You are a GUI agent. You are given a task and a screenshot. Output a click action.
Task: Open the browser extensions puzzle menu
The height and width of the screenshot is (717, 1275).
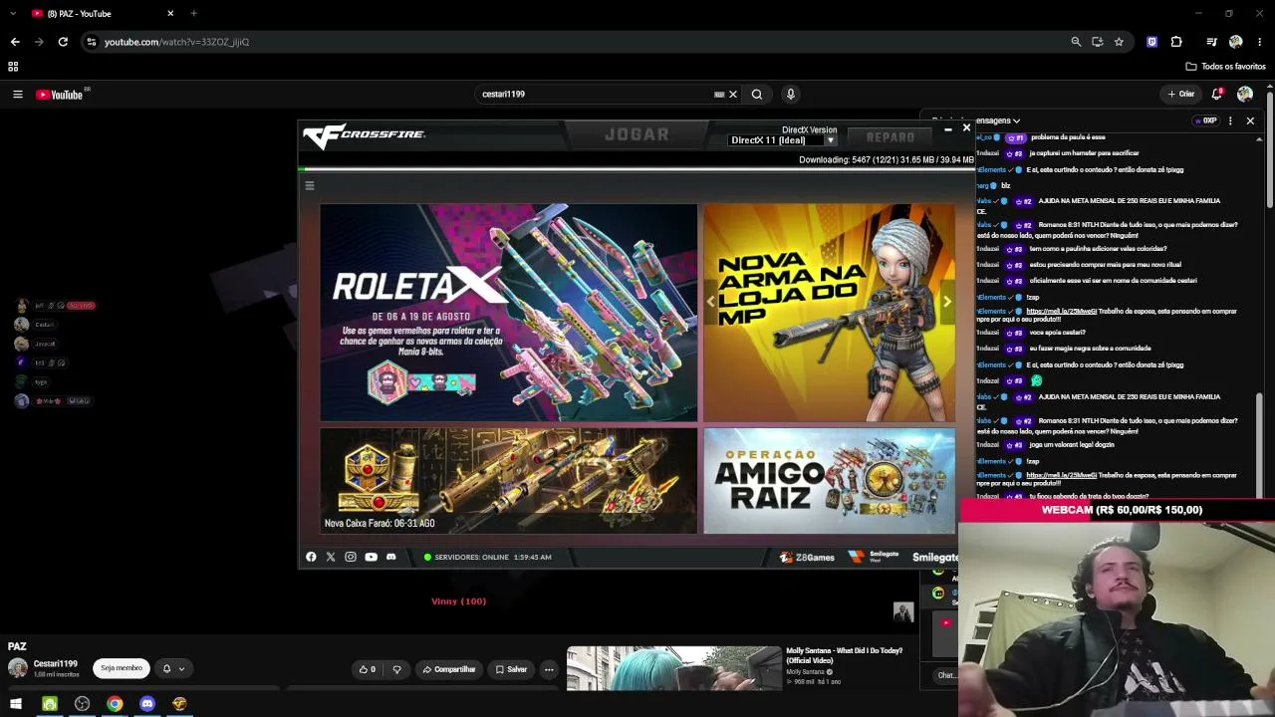(x=1176, y=42)
